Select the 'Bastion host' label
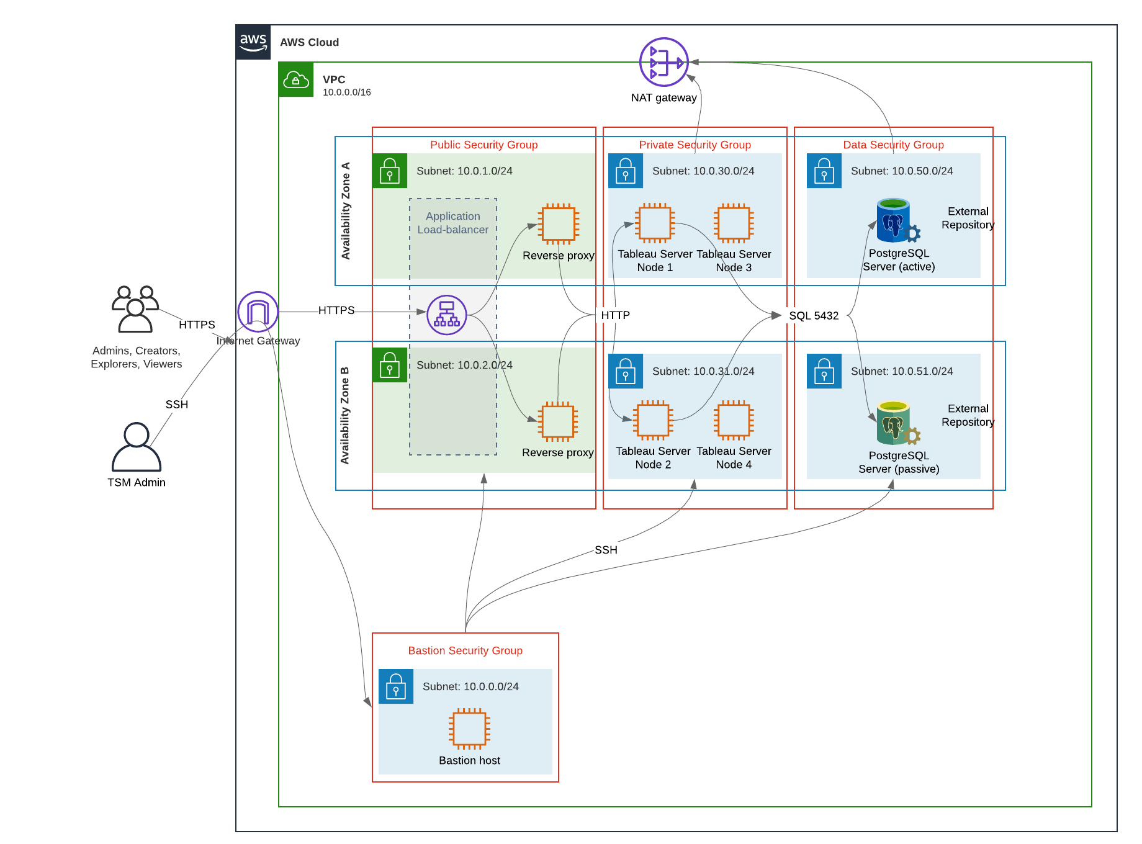The height and width of the screenshot is (844, 1142). coord(469,761)
